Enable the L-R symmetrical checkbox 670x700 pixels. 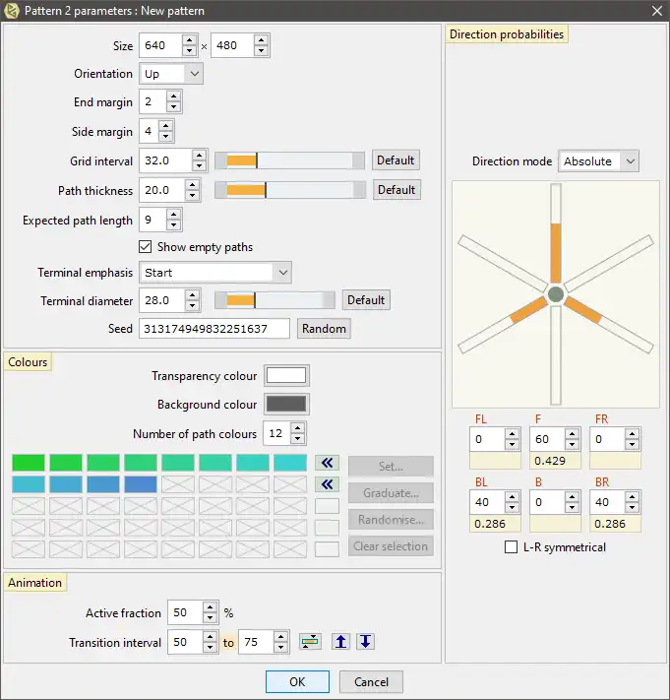511,547
